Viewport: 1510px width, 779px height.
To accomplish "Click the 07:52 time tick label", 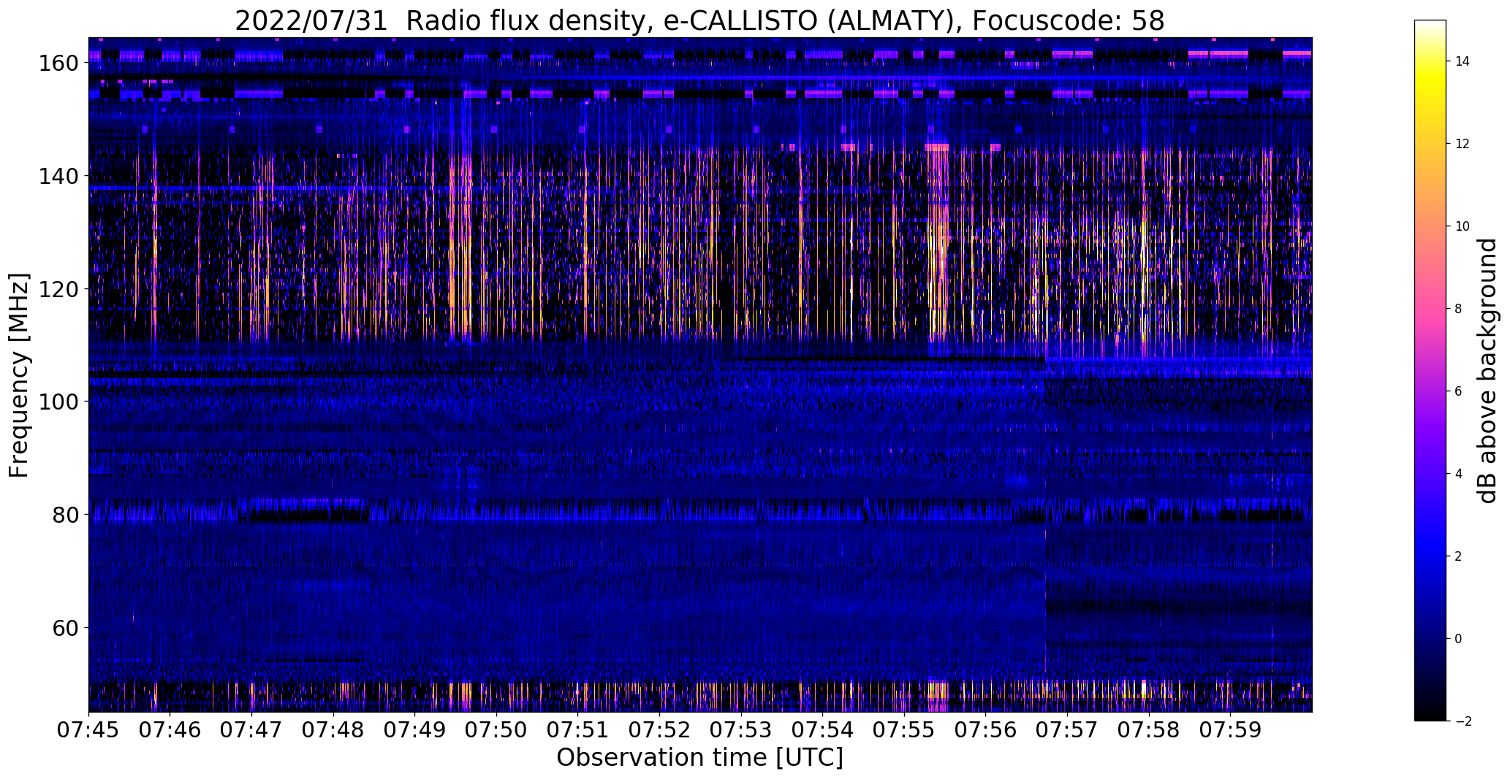I will 659,731.
